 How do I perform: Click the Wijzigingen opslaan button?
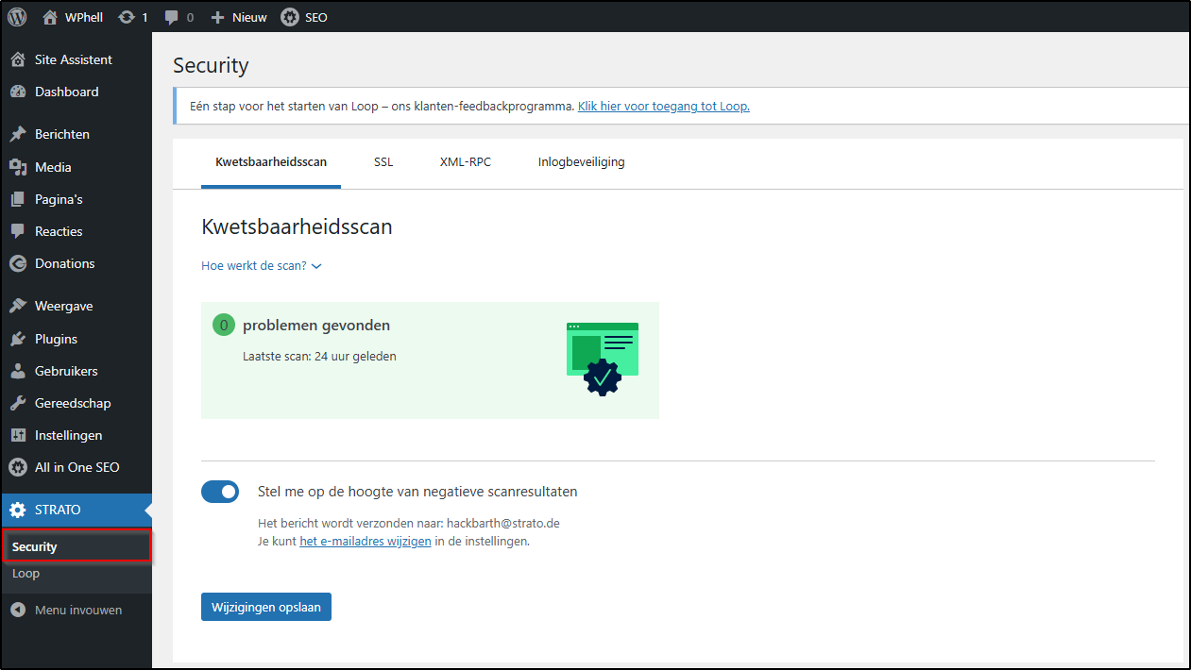(265, 607)
